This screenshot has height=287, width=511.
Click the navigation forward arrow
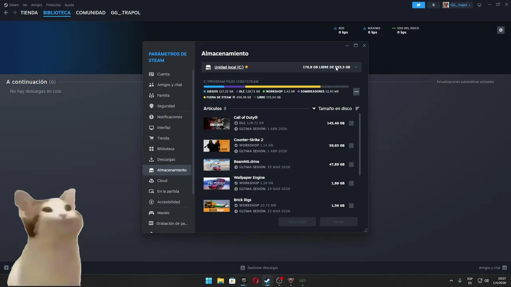(14, 13)
